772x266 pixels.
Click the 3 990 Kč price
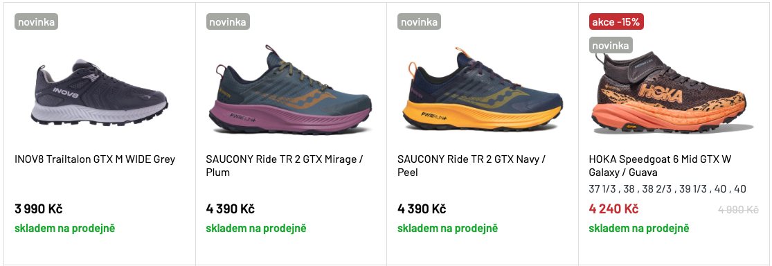coord(38,209)
